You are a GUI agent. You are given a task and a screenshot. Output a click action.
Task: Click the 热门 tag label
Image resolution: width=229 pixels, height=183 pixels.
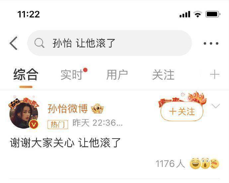[x=58, y=124]
